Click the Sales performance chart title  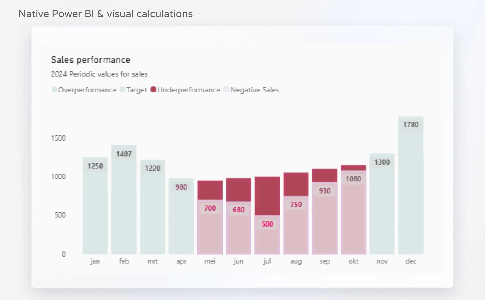(x=91, y=60)
